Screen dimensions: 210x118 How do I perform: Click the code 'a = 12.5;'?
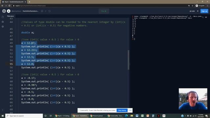(x=28, y=57)
